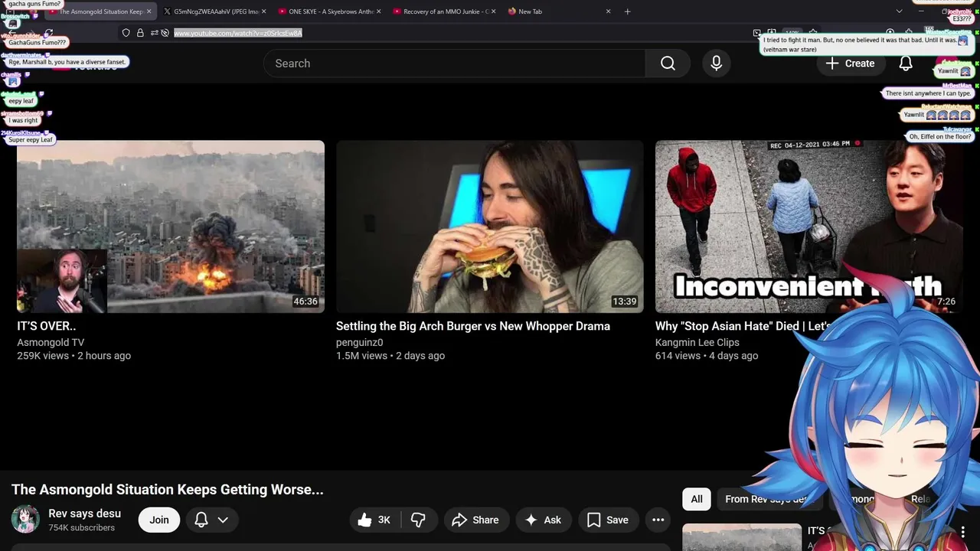
Task: Open the notification preferences dropdown beside Join
Action: coord(212,520)
